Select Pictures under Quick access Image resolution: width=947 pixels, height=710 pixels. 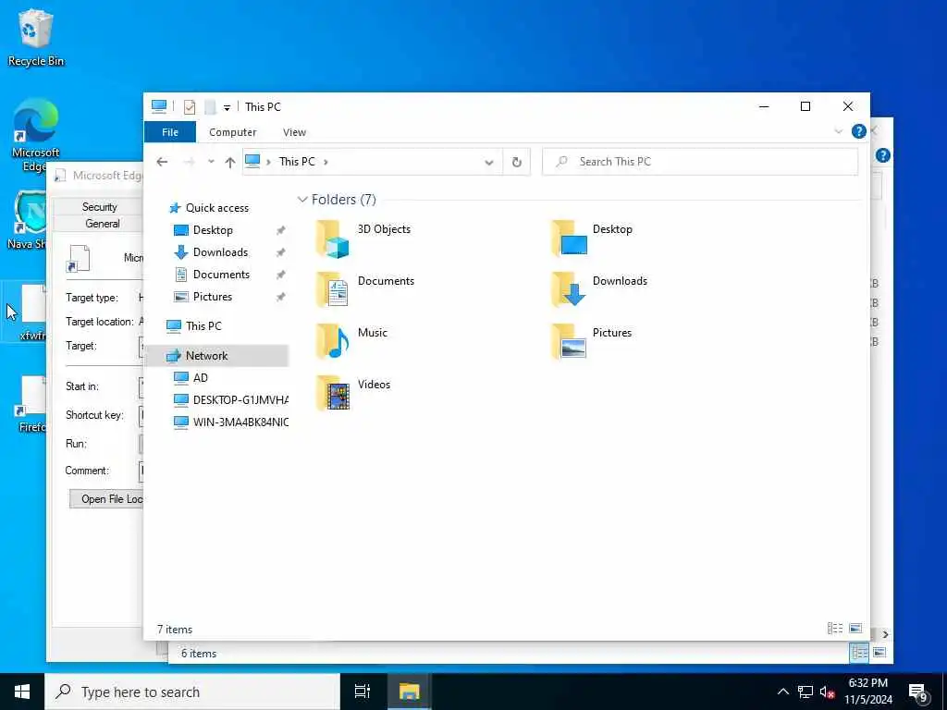pos(212,297)
